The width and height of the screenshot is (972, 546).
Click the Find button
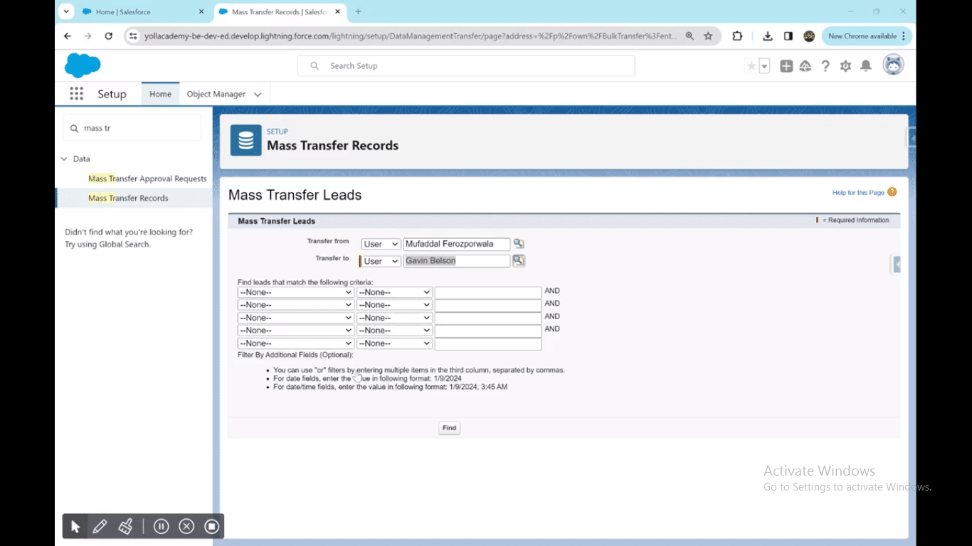click(449, 428)
